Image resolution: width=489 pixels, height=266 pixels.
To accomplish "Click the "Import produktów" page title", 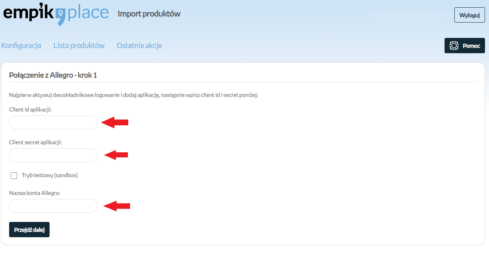I will (149, 14).
